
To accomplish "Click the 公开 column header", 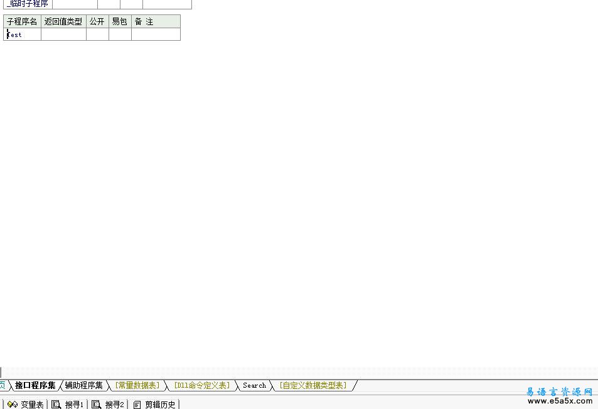I will pyautogui.click(x=98, y=21).
